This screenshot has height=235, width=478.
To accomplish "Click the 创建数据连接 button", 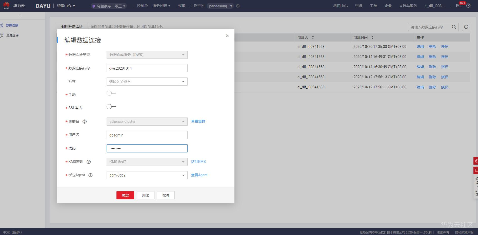I will pos(72,27).
